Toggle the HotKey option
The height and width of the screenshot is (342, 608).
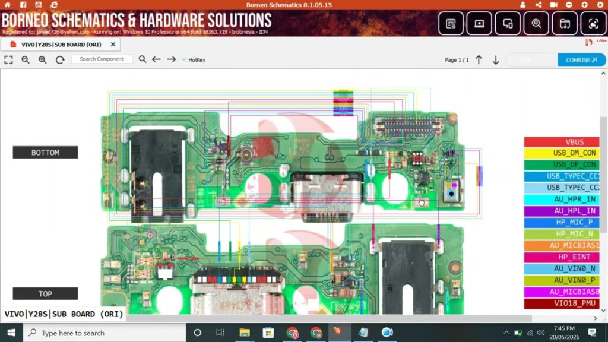[194, 60]
